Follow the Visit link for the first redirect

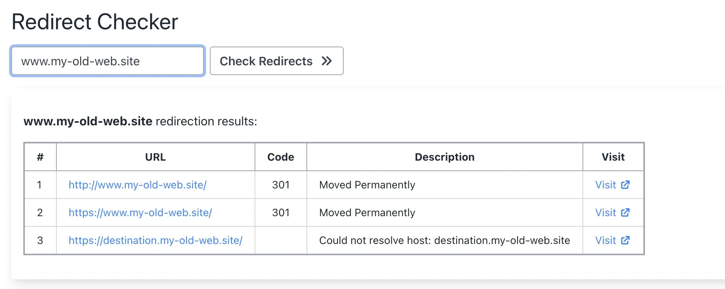coord(605,185)
